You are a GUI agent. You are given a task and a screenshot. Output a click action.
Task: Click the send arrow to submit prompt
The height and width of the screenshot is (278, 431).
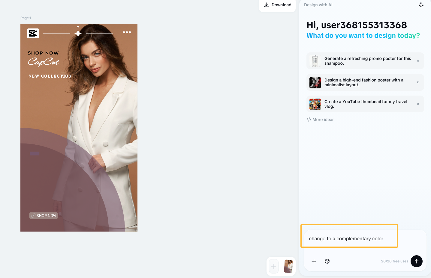click(x=417, y=261)
